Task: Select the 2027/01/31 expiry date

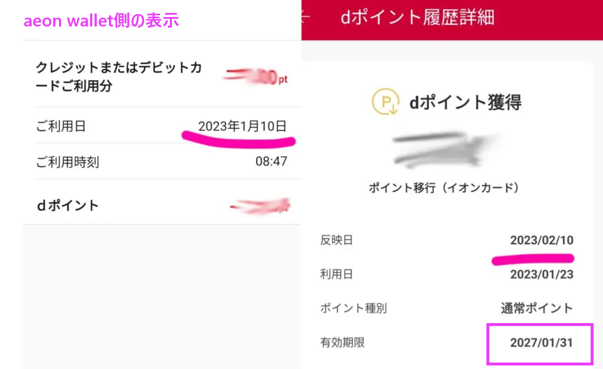Action: coord(542,343)
